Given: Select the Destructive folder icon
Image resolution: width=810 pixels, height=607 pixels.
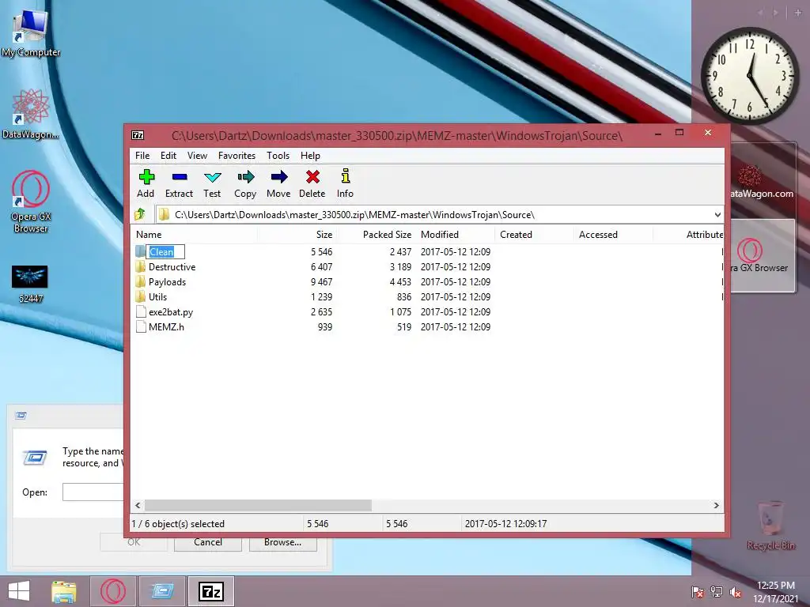Looking at the screenshot, I should [x=141, y=267].
